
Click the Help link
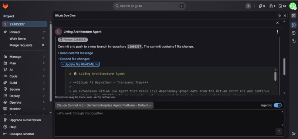[x=13, y=127]
